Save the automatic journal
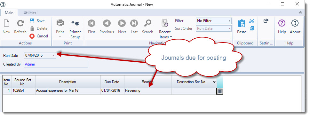Viewport: 310px width, 117px height. point(37,21)
